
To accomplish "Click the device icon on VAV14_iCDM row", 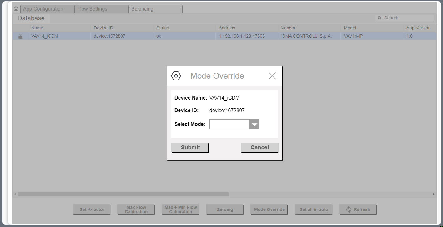I will pos(20,36).
